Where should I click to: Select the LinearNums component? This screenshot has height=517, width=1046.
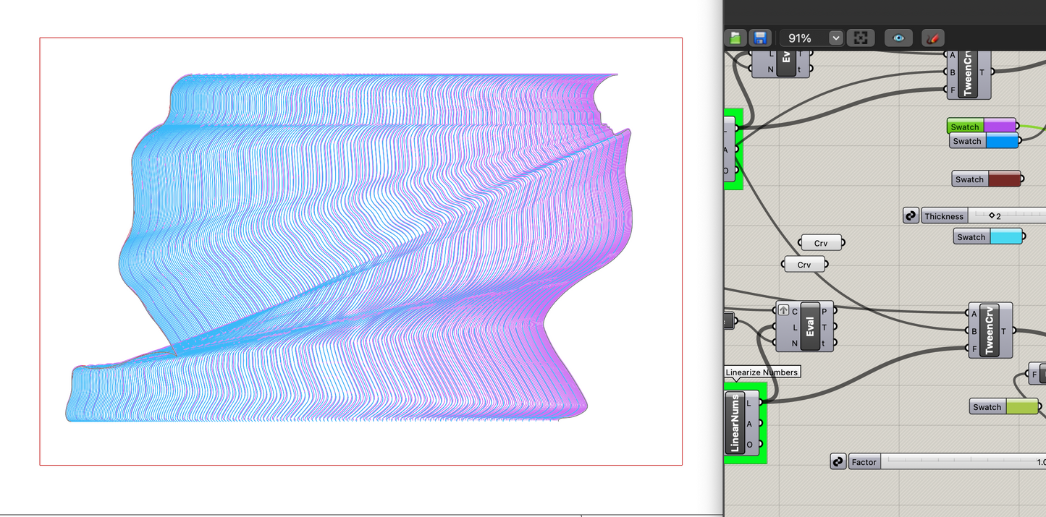735,423
